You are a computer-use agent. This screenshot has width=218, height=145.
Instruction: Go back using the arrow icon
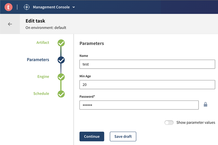(10, 24)
